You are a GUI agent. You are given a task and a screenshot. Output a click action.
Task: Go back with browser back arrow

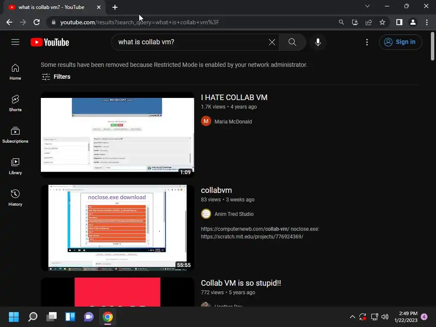[x=9, y=22]
